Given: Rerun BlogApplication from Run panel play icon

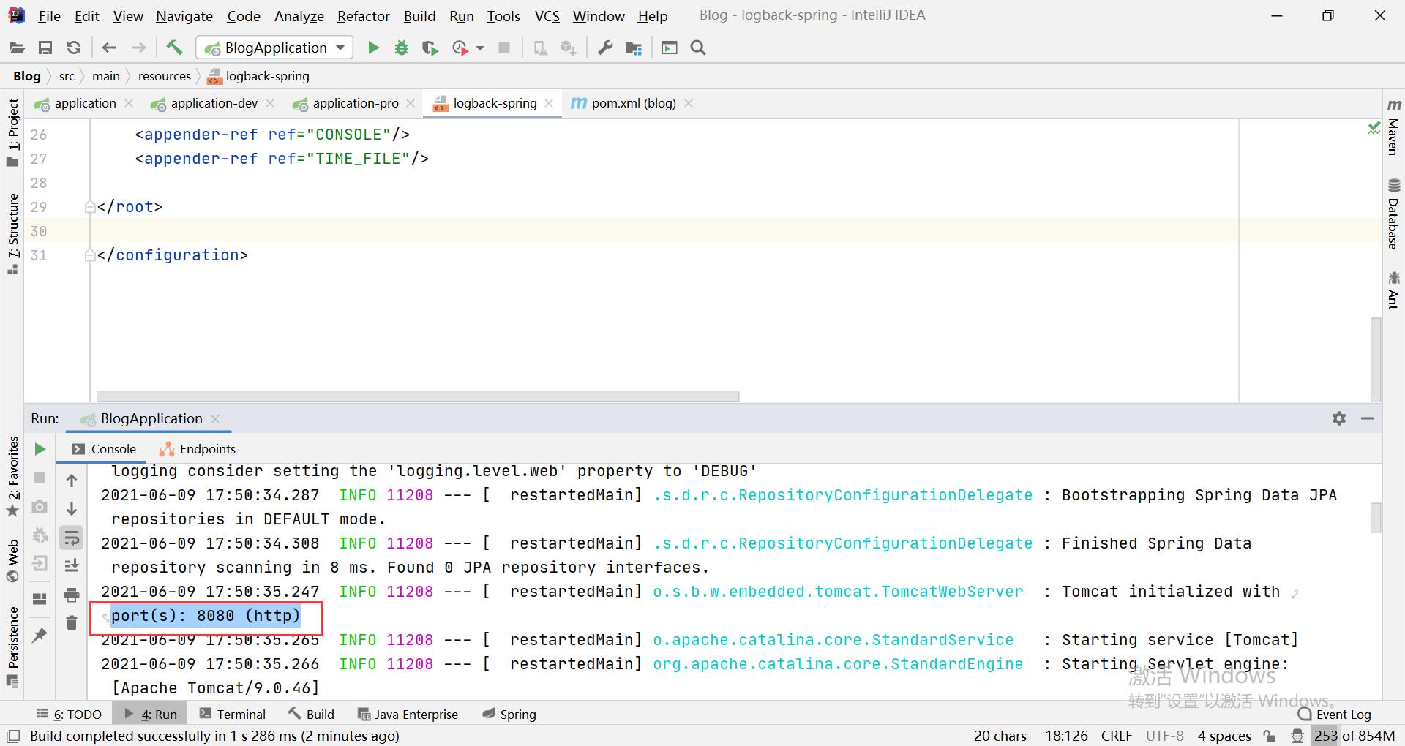Looking at the screenshot, I should (x=40, y=449).
